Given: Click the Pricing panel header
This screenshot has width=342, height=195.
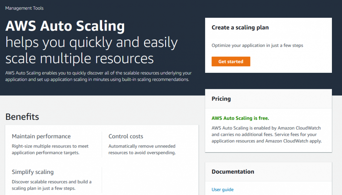Looking at the screenshot, I should [x=268, y=99].
